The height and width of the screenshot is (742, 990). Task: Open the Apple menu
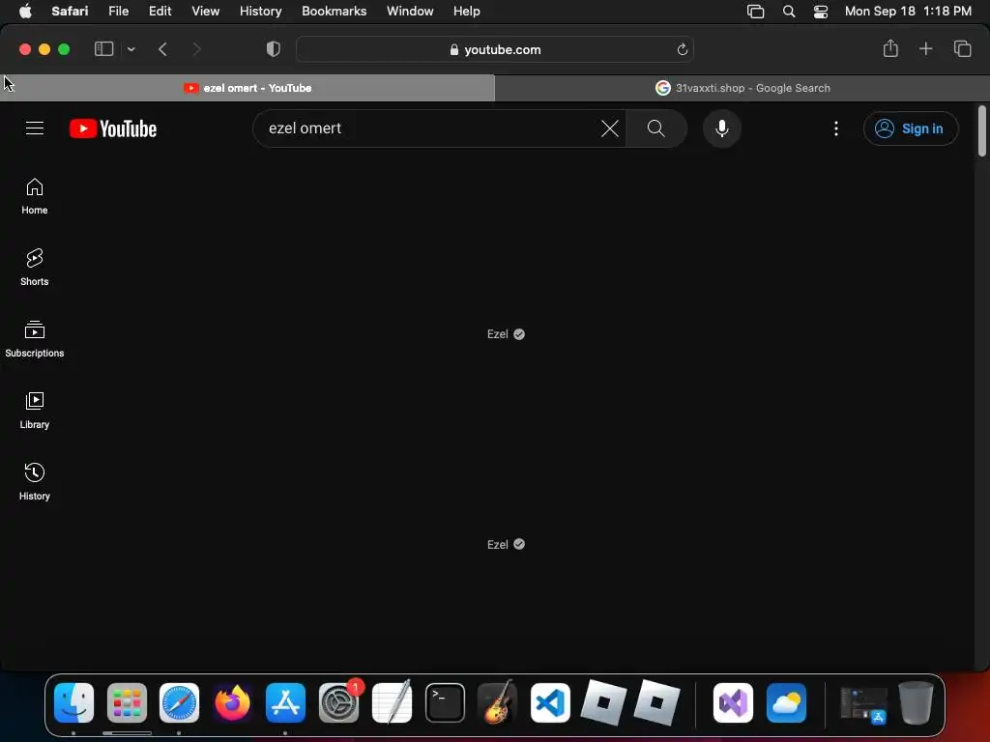[x=25, y=12]
